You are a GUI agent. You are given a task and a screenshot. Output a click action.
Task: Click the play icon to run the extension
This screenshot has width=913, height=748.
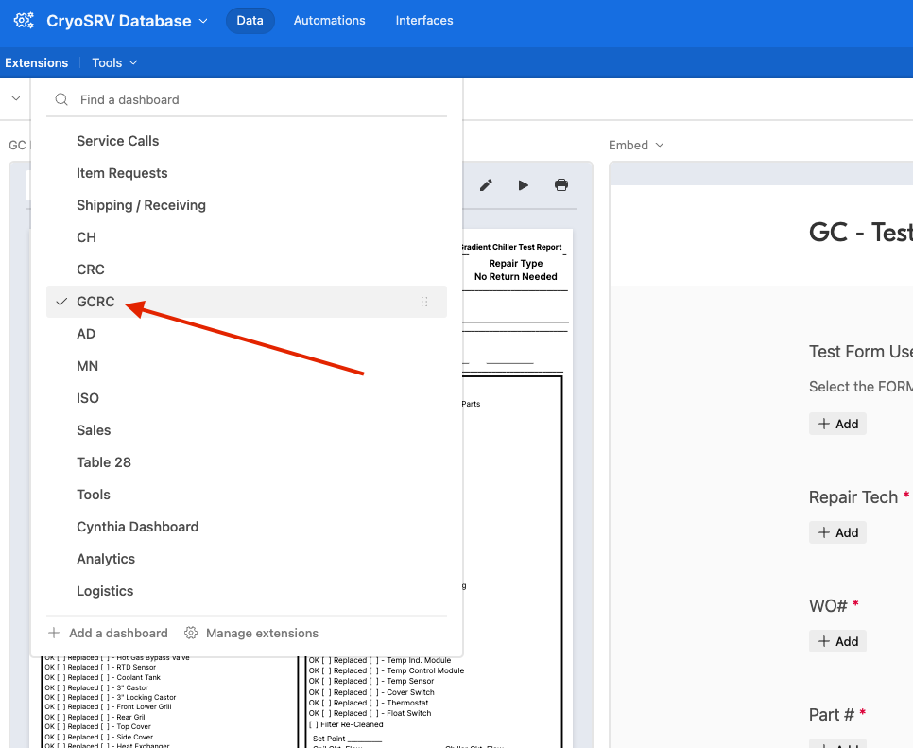524,185
